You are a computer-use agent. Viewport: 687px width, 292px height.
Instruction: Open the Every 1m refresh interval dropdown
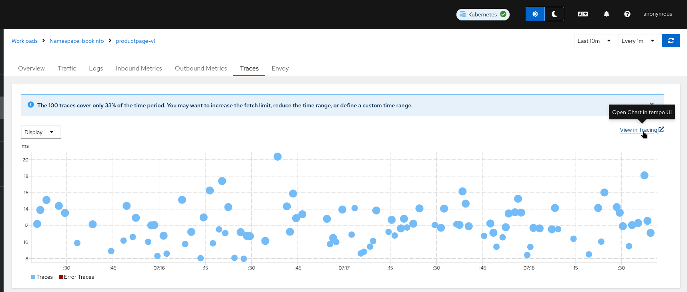[x=639, y=41]
